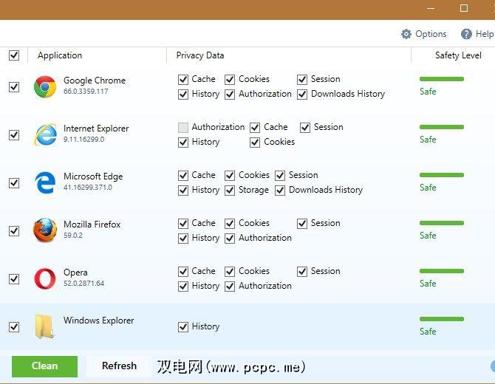Screen dimensions: 495x384
Task: Click the Refresh button
Action: point(119,366)
